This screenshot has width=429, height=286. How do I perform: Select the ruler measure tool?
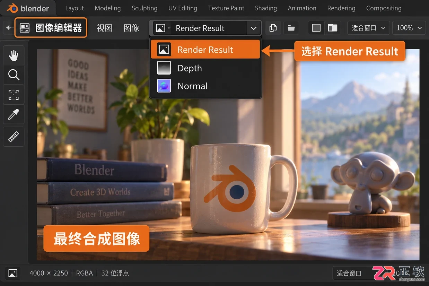pyautogui.click(x=14, y=137)
